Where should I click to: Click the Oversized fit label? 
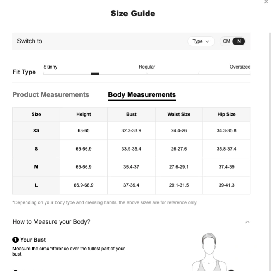tap(240, 67)
